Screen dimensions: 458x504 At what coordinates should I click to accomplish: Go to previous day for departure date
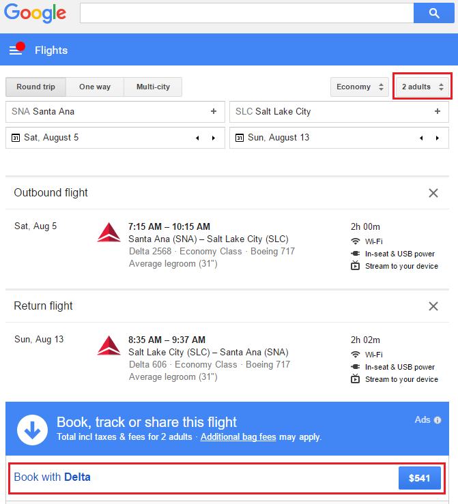click(197, 138)
